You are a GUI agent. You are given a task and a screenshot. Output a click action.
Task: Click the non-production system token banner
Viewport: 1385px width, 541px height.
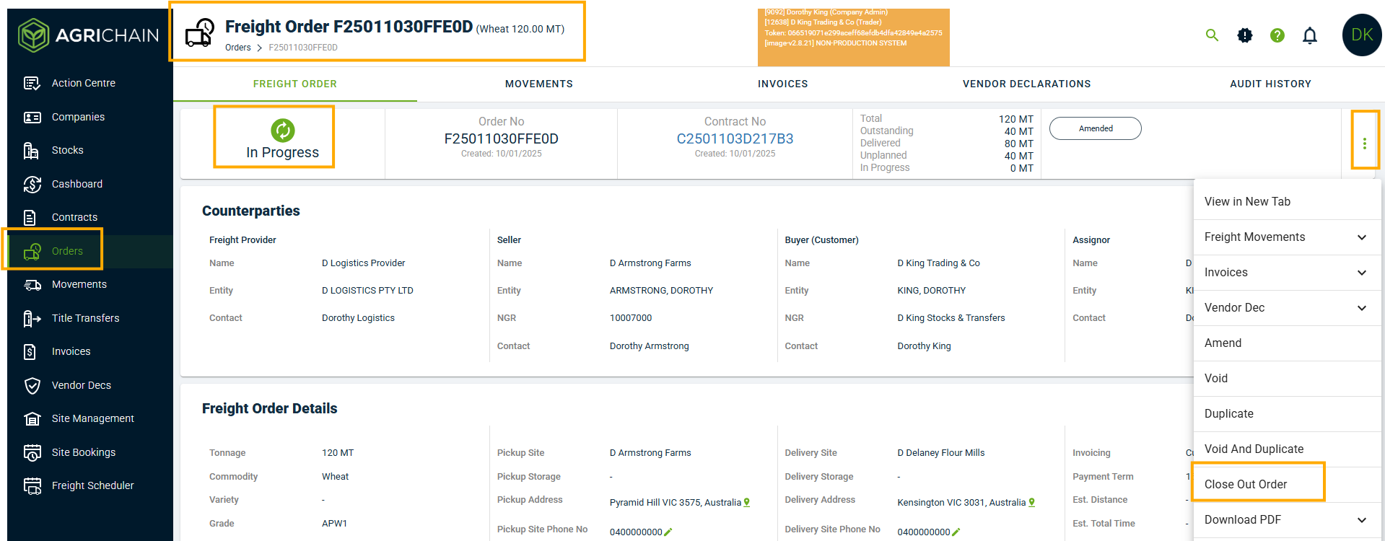click(853, 38)
